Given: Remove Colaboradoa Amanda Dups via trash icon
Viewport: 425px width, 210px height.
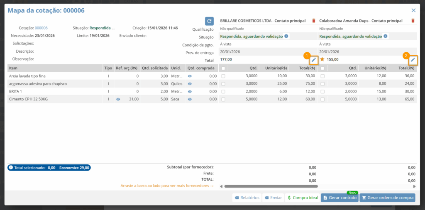Looking at the screenshot, I should (x=413, y=21).
